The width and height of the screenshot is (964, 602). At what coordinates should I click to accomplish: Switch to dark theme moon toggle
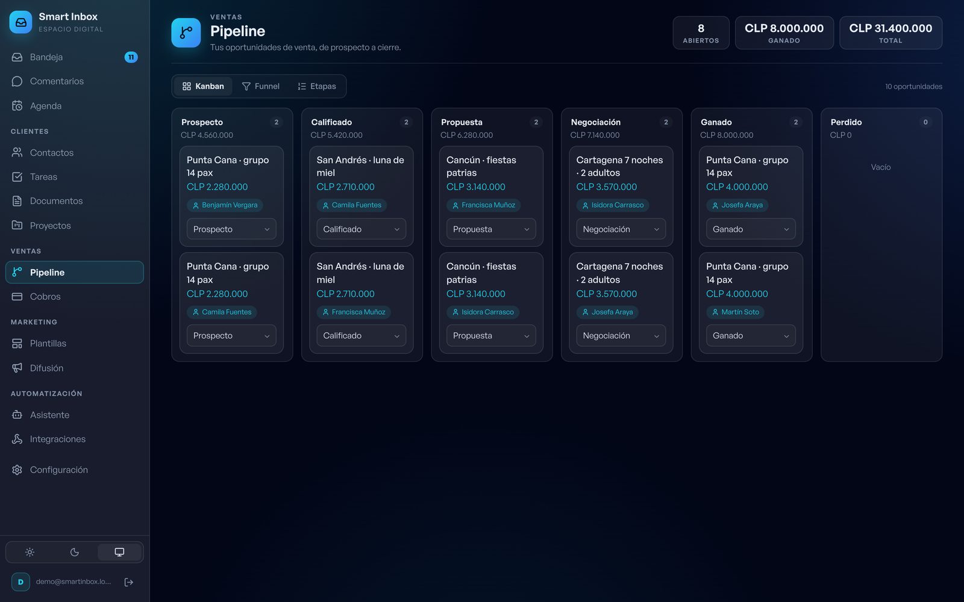tap(75, 552)
